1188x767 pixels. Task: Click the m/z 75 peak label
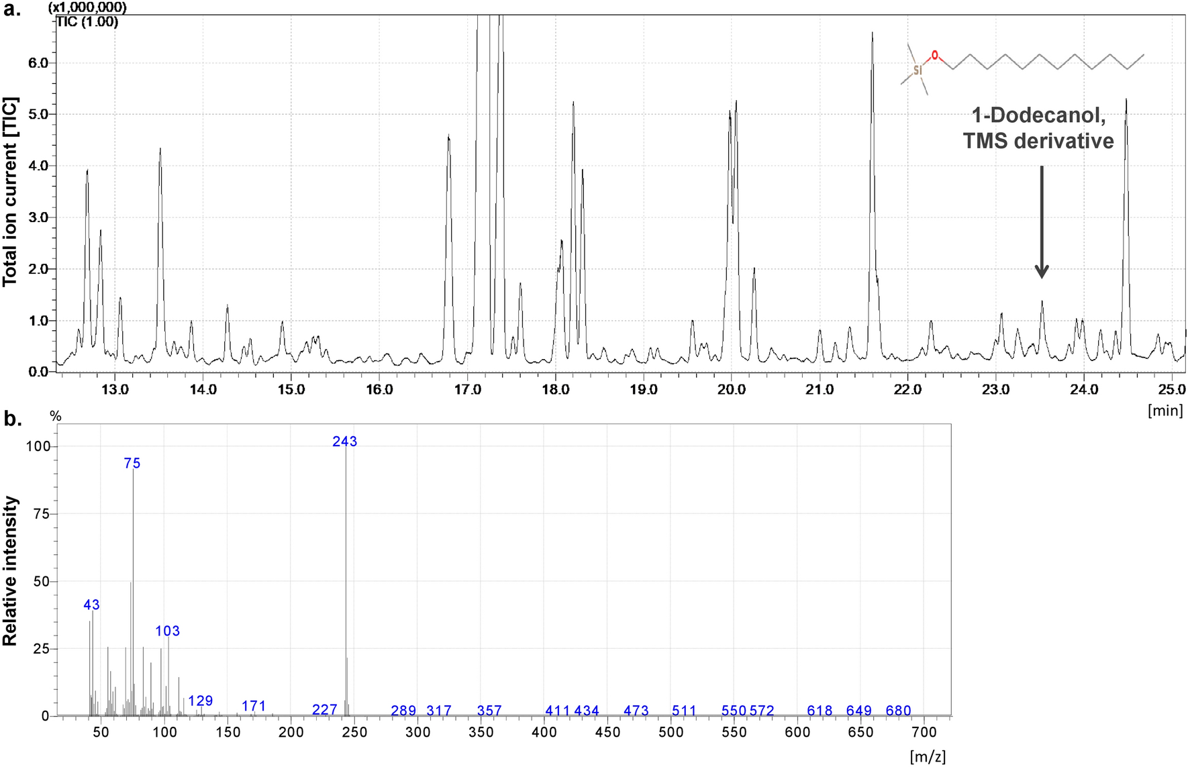coord(132,464)
